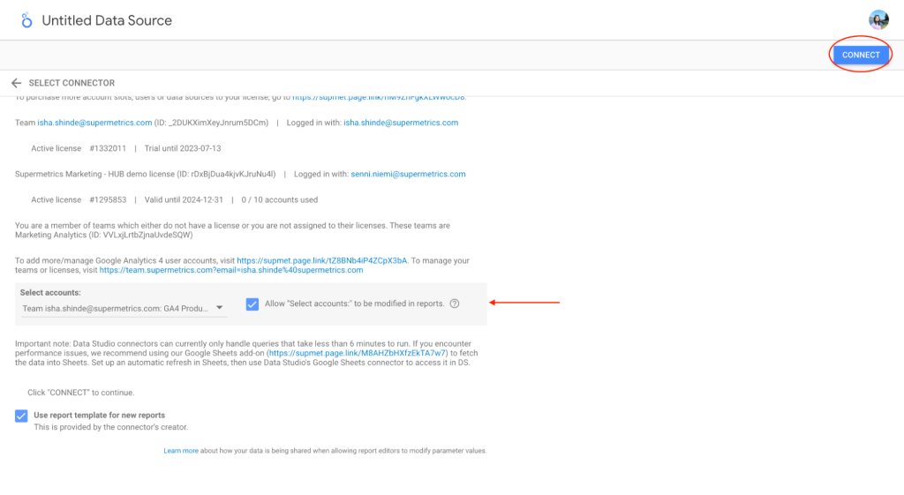
Task: Click 'Click CONNECT to continue' text
Action: coord(80,393)
